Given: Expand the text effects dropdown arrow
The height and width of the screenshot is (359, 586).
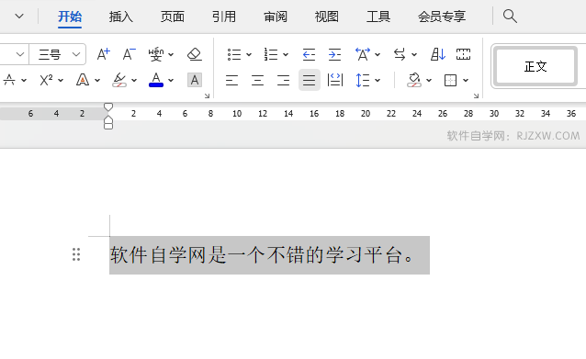Looking at the screenshot, I should [97, 80].
